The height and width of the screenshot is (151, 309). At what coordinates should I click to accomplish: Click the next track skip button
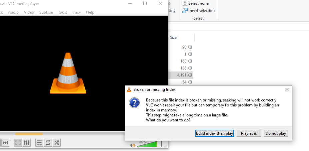[5, 143]
